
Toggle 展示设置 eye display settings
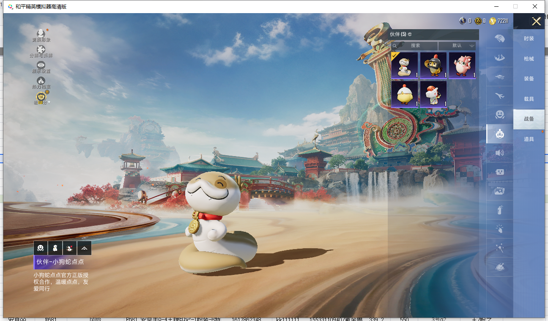(x=41, y=65)
